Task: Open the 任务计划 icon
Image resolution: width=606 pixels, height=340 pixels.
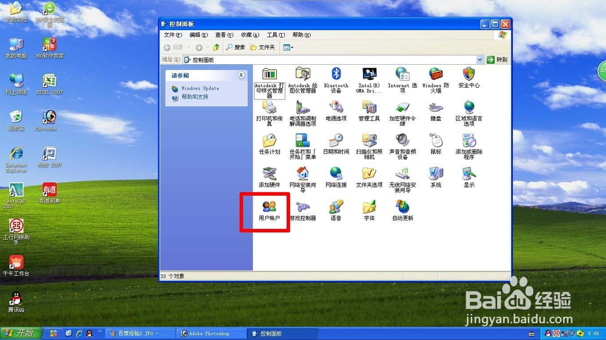Action: pyautogui.click(x=269, y=145)
